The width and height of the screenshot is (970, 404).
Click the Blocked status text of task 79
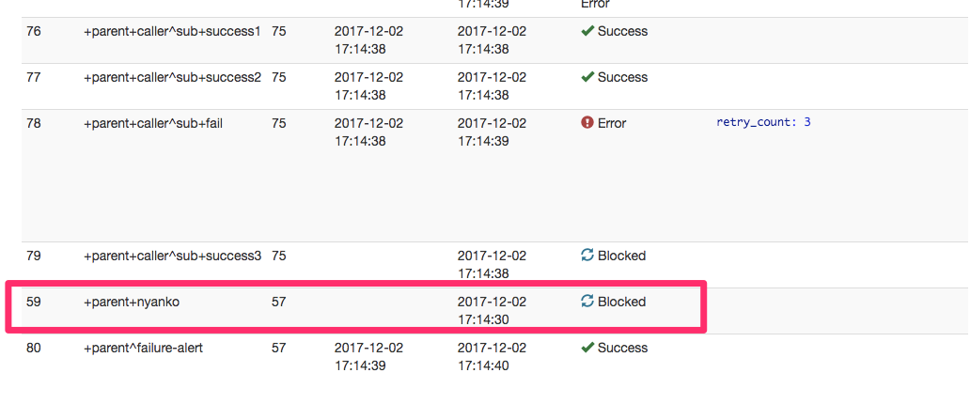(621, 256)
